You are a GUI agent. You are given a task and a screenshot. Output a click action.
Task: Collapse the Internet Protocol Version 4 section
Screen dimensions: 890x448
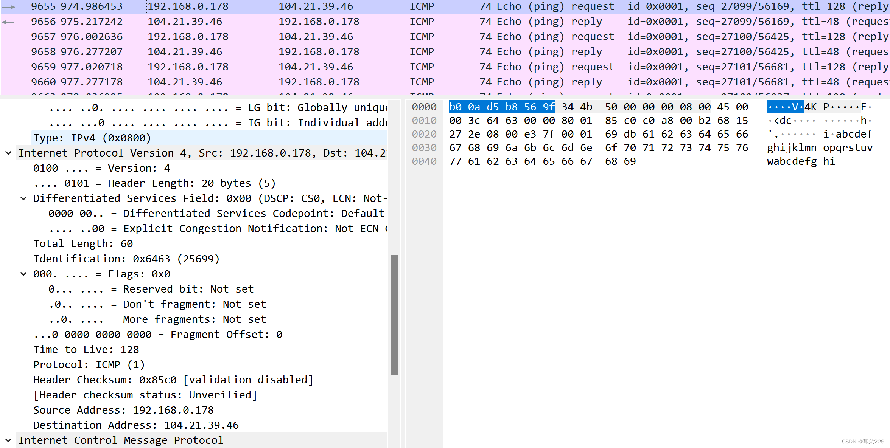pyautogui.click(x=8, y=153)
